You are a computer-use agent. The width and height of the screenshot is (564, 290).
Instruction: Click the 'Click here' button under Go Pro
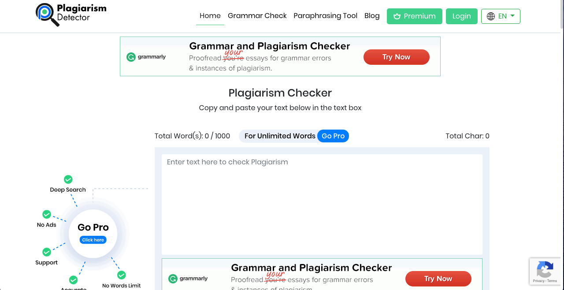[x=93, y=240]
